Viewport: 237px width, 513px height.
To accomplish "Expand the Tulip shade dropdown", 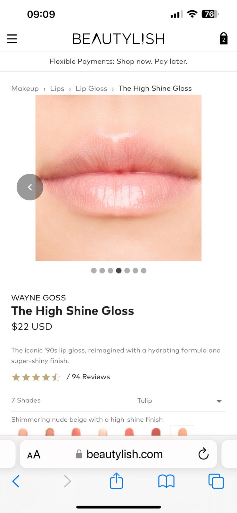I will click(179, 401).
